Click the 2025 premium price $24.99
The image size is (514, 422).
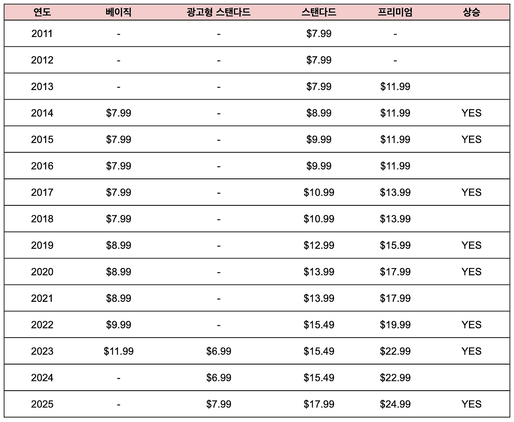(395, 404)
